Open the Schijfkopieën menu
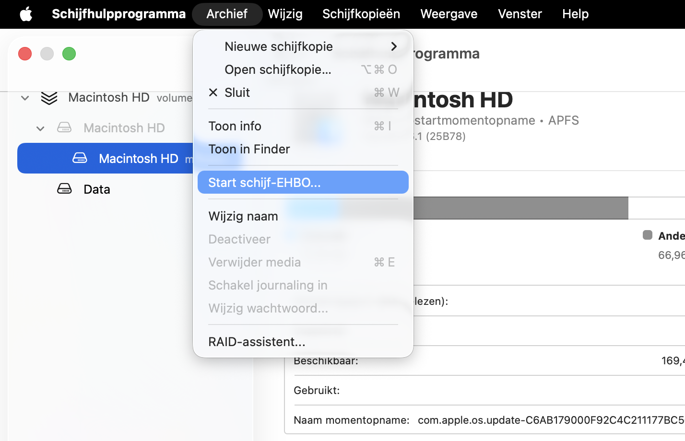Image resolution: width=685 pixels, height=441 pixels. (361, 14)
